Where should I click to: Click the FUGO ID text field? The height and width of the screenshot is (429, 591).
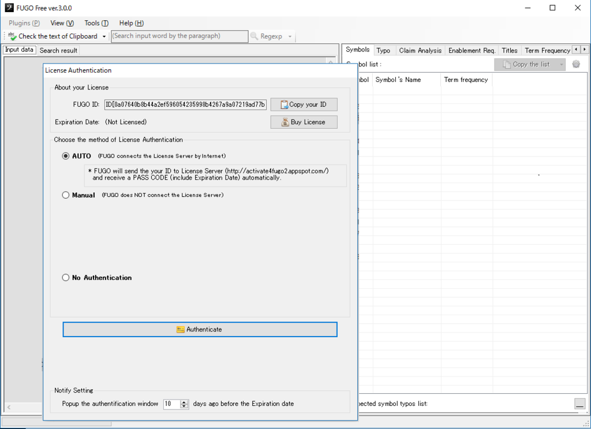185,105
